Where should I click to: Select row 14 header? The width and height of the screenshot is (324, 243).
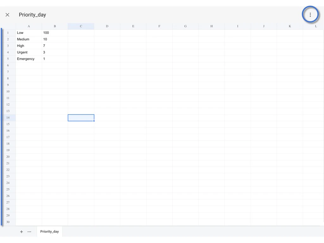click(8, 117)
